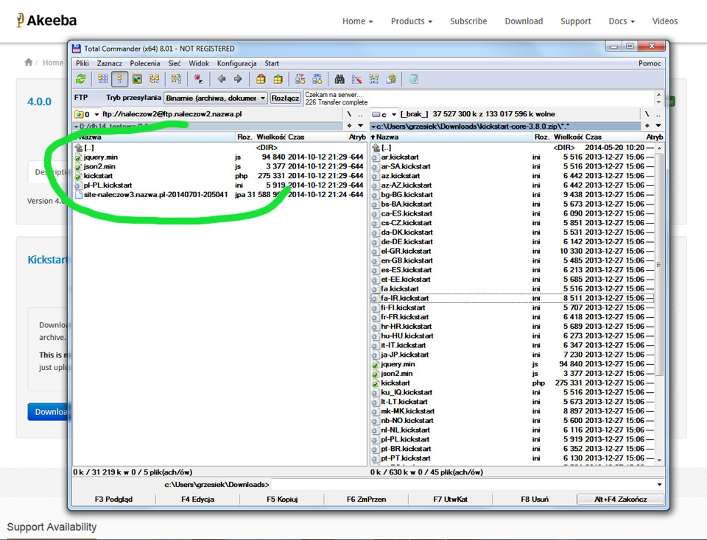The width and height of the screenshot is (707, 540).
Task: Expand Products dropdown on Akeeba site
Action: pyautogui.click(x=411, y=21)
